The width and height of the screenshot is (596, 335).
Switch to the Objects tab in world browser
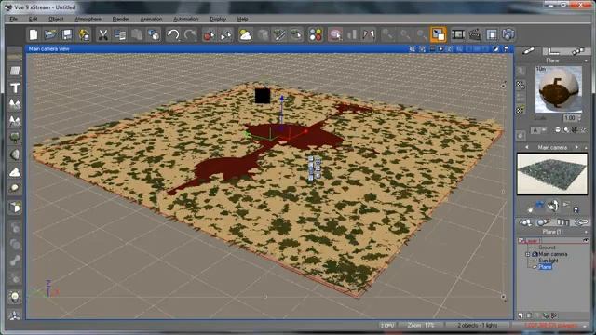point(525,222)
